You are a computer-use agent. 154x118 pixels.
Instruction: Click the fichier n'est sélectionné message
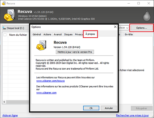[x=132, y=70]
